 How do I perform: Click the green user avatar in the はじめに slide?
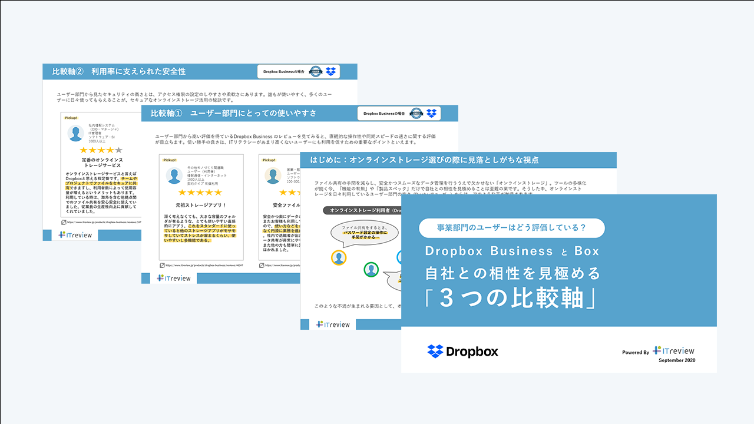click(x=371, y=270)
